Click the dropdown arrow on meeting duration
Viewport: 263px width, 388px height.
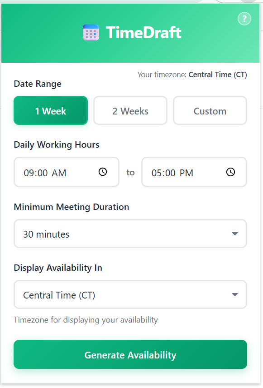pyautogui.click(x=235, y=234)
